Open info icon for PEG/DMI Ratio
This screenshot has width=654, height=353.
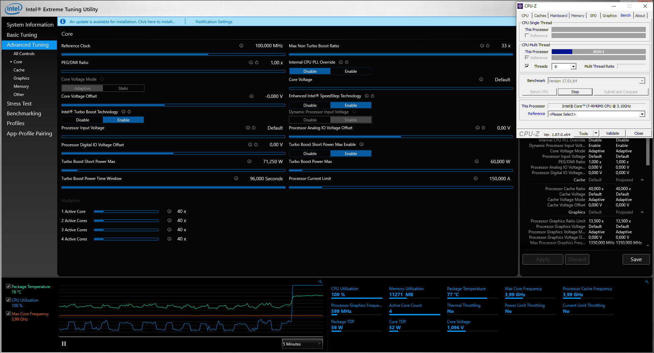tap(251, 63)
